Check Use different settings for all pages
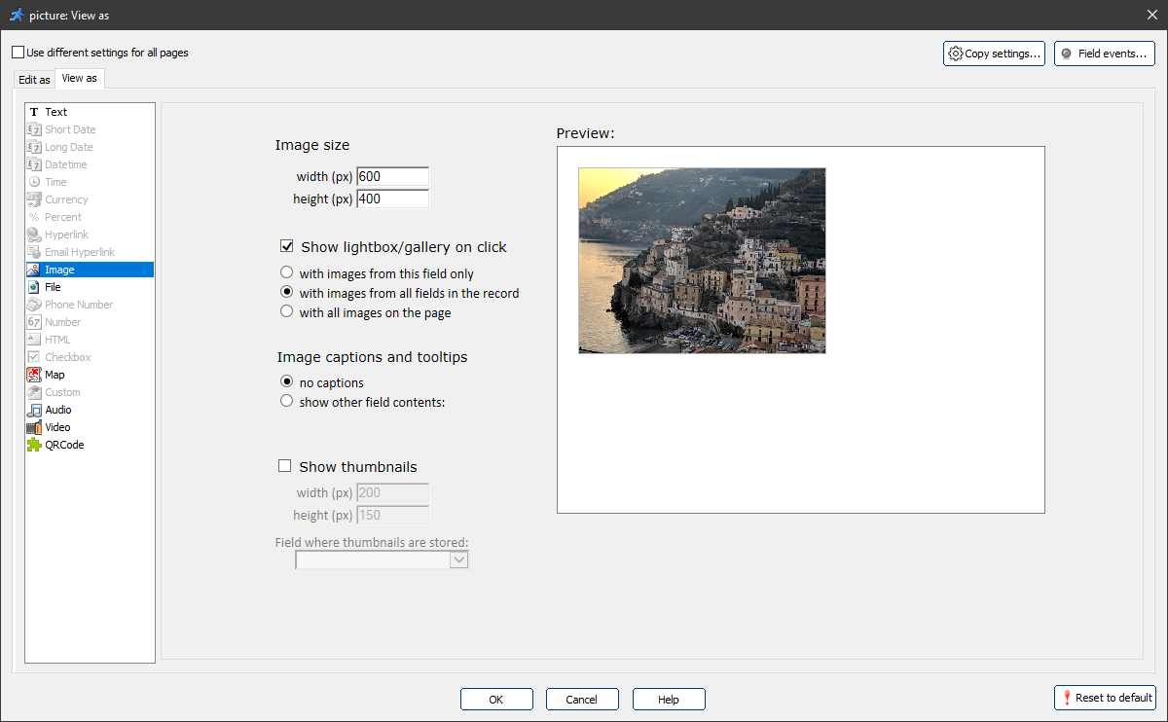The width and height of the screenshot is (1168, 722). click(x=17, y=52)
